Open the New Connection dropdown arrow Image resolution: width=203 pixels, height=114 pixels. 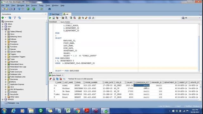tap(6, 18)
